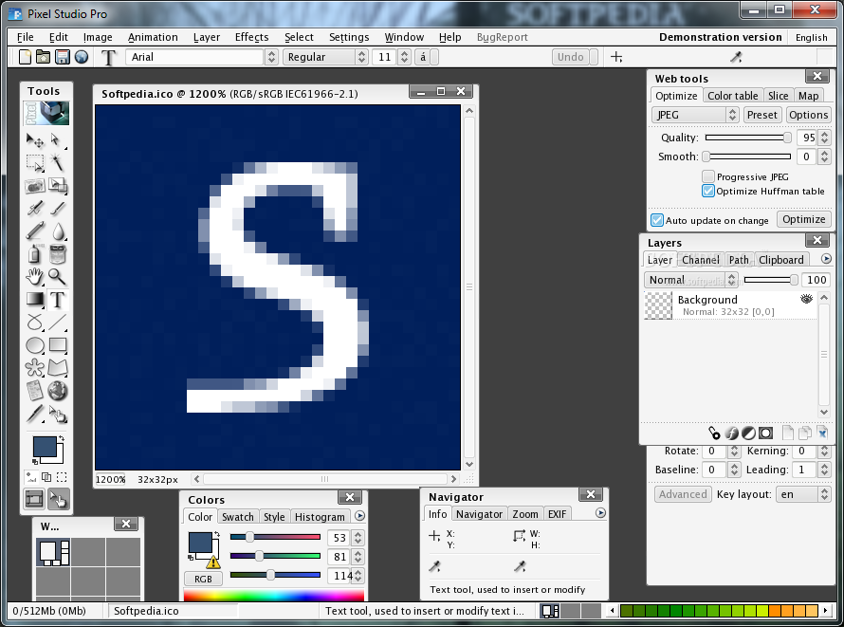Open the Layer menu in menu bar
This screenshot has height=627, width=844.
point(207,37)
